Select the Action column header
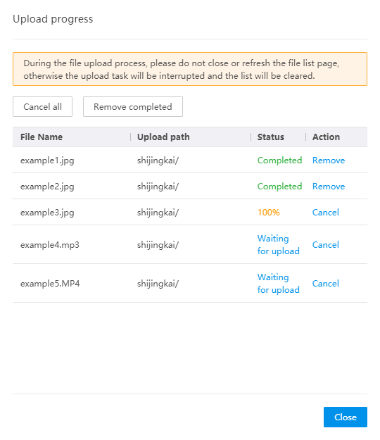The image size is (380, 440). [326, 137]
